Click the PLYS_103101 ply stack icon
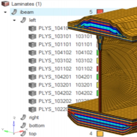Viewport: 137px width, 137px height. click(x=32, y=37)
